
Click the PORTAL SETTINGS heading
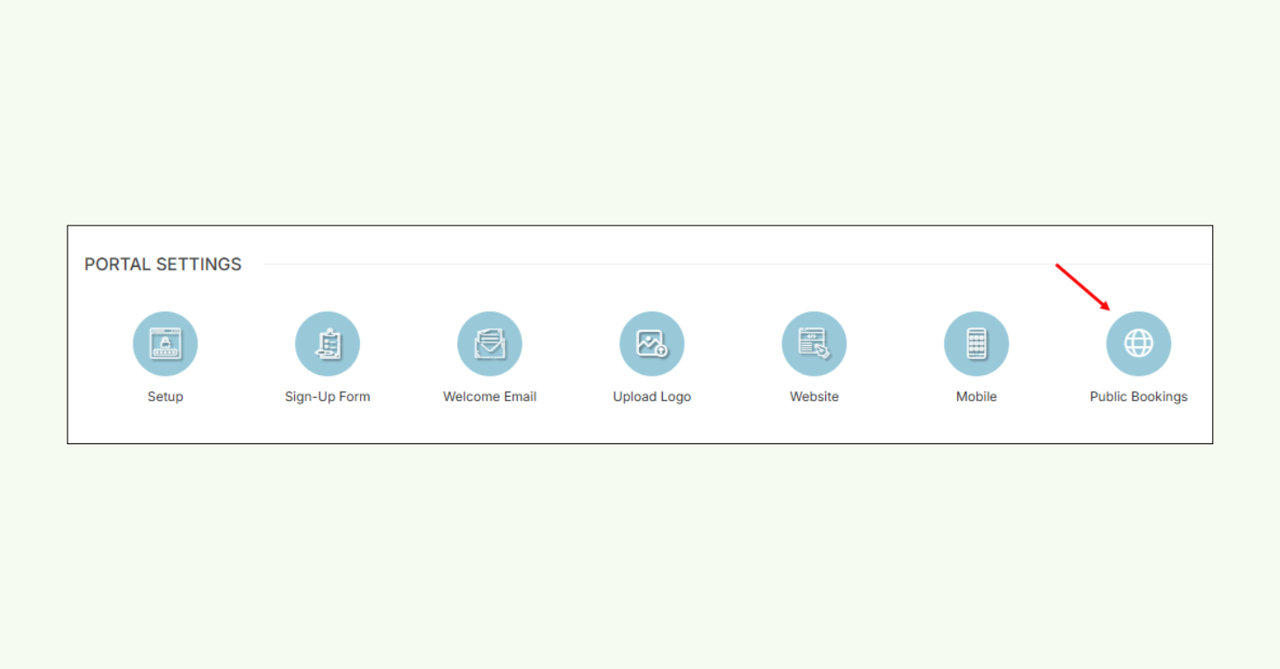162,264
